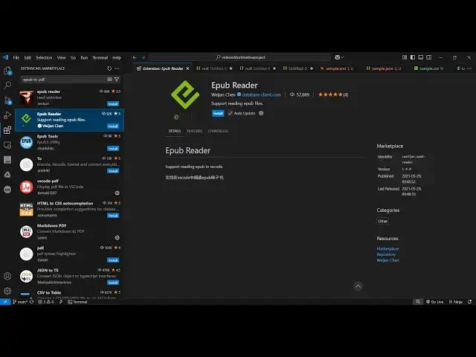Install the To extension
The width and height of the screenshot is (476, 357).
pos(113,171)
